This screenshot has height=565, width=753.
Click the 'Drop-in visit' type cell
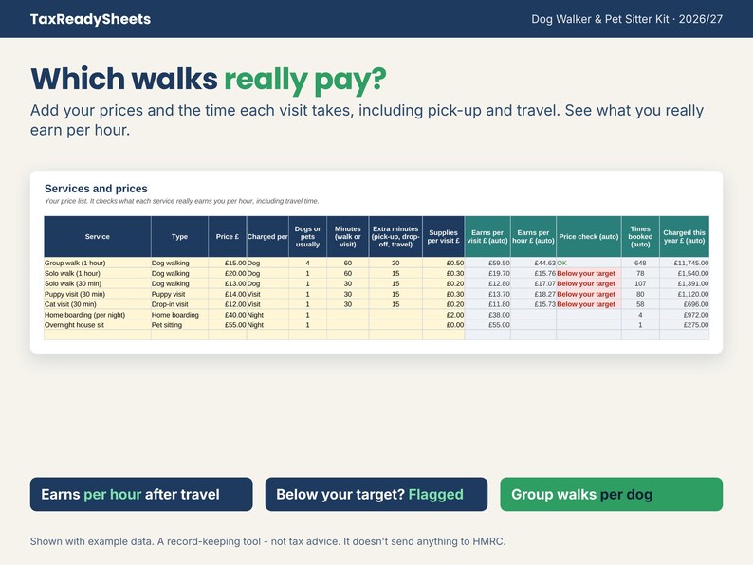click(x=179, y=304)
